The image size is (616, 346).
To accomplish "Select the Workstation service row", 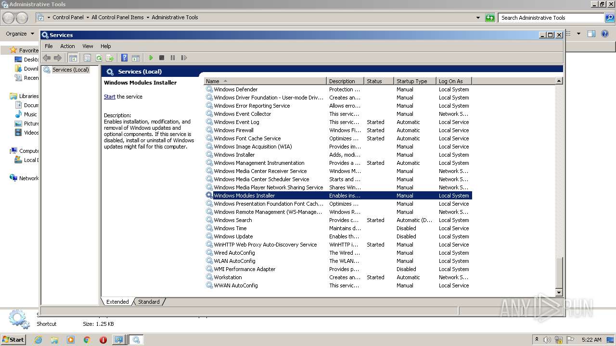I will pyautogui.click(x=338, y=277).
